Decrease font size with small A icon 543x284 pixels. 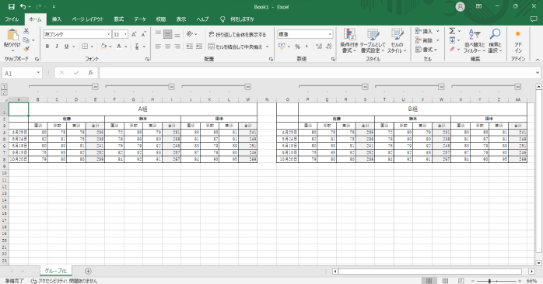point(143,34)
